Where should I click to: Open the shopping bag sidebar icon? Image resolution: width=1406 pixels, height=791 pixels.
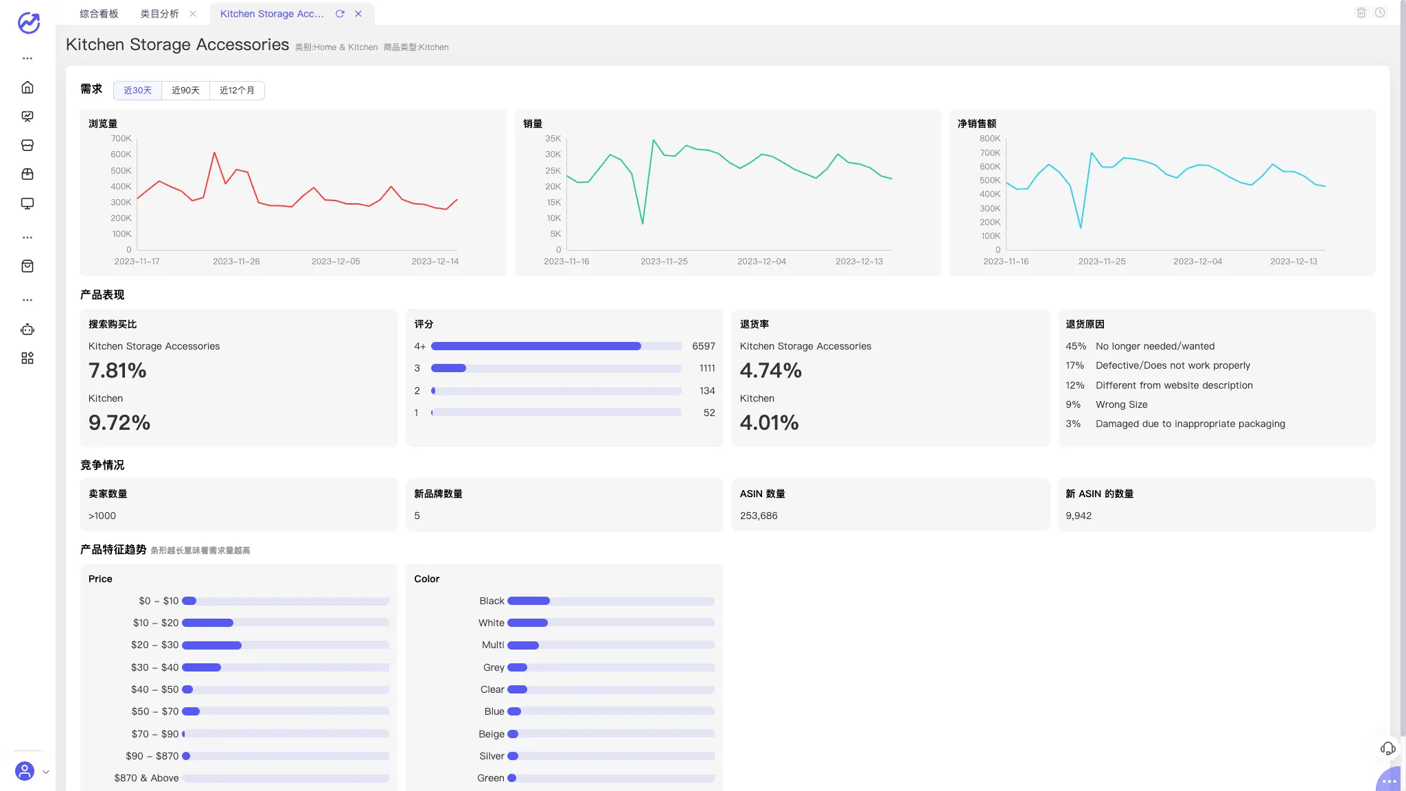click(x=27, y=266)
